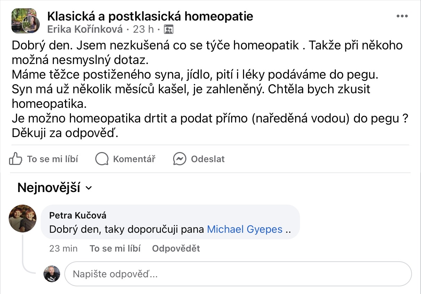Click the Odeslat label to share post
Viewport: 421px width, 294px height.
coord(208,159)
